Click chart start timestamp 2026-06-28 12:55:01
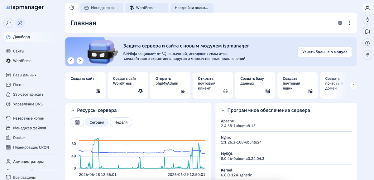The height and width of the screenshot is (180, 374). pos(98,175)
